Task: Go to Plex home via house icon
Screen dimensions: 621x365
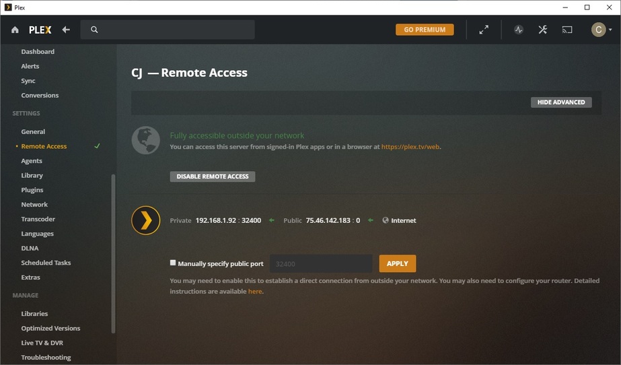Action: click(x=15, y=30)
